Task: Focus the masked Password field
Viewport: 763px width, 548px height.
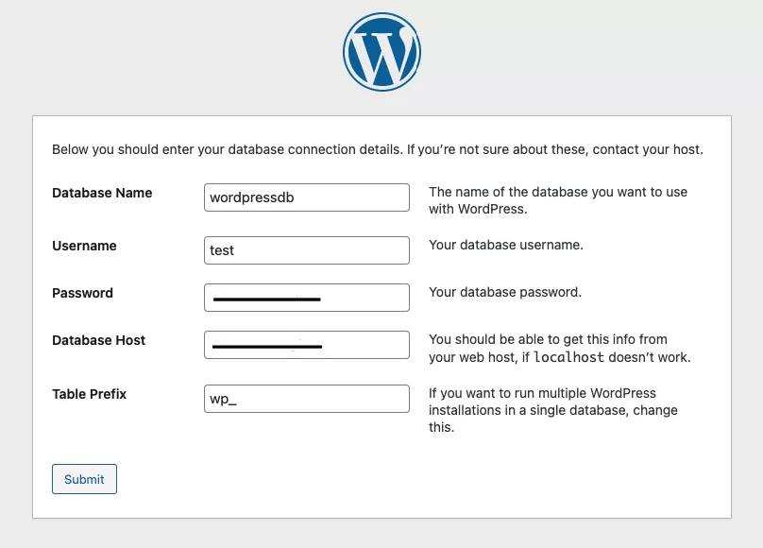Action: pyautogui.click(x=306, y=297)
